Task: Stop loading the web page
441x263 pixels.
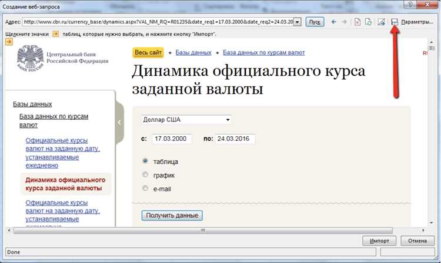Action: (x=358, y=22)
